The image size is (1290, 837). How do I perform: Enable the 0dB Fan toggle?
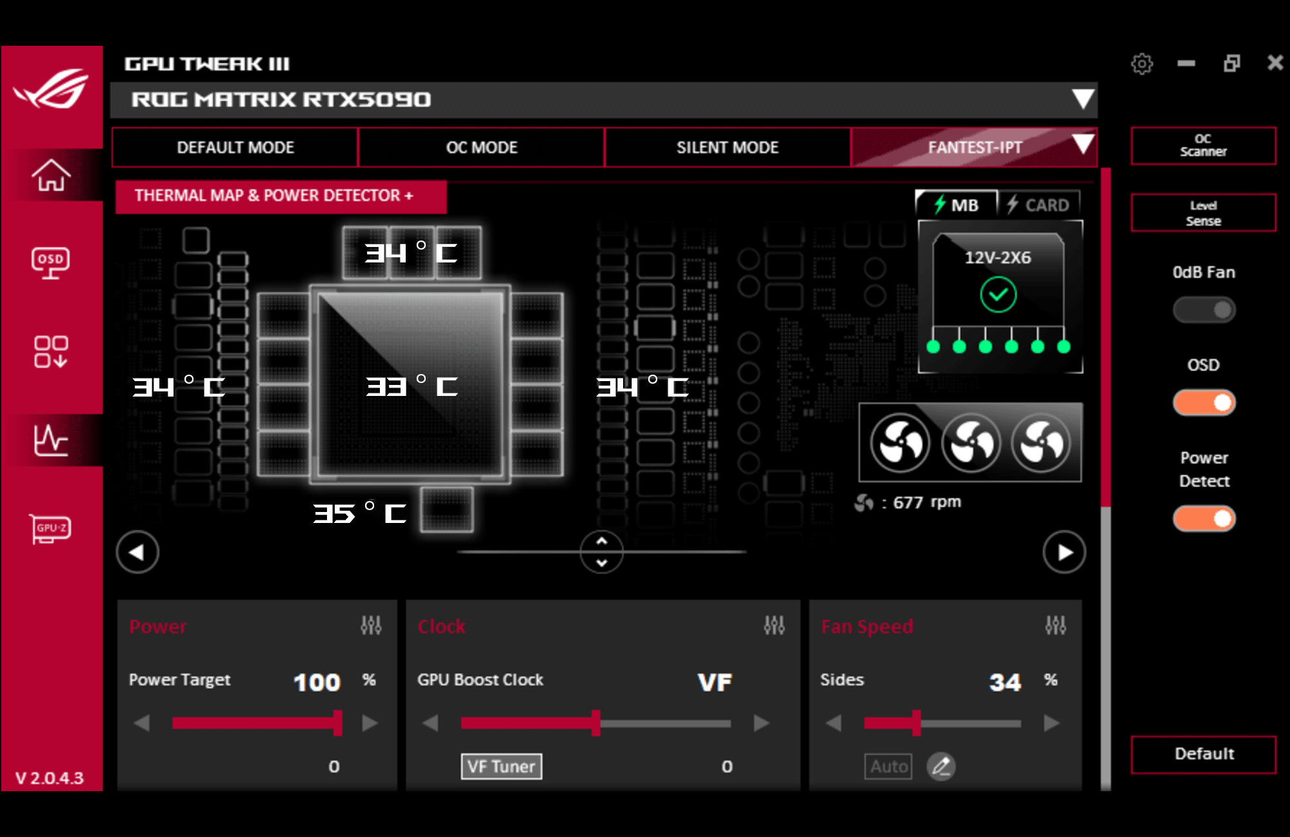pos(1204,310)
